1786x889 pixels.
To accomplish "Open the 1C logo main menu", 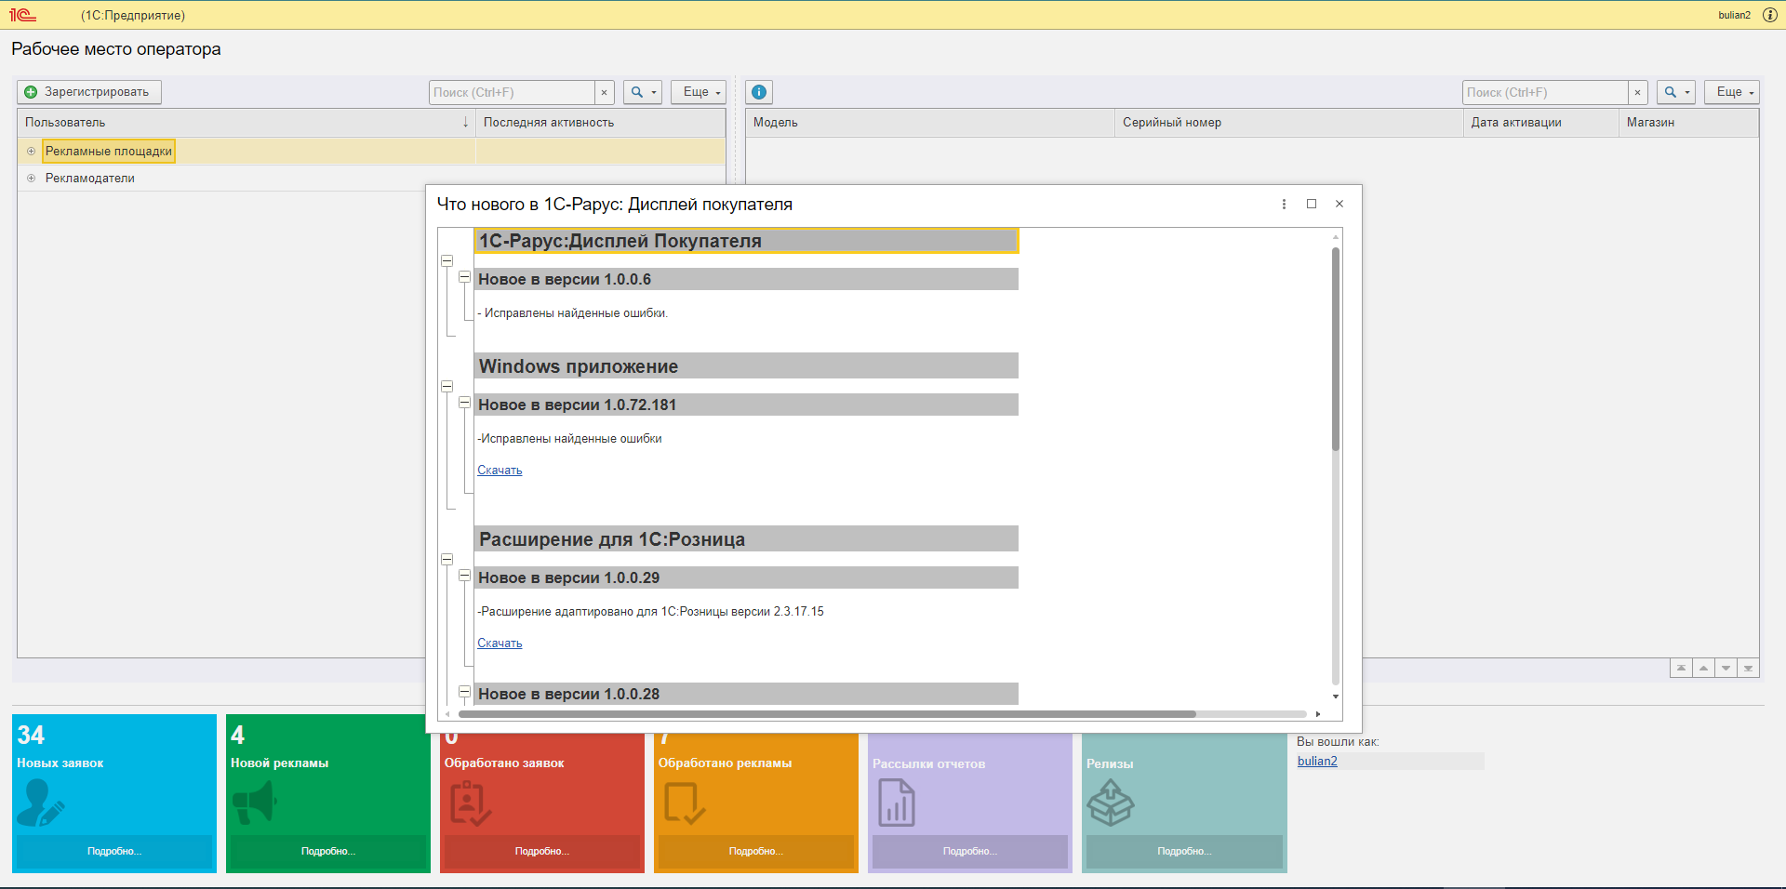I will pyautogui.click(x=22, y=15).
